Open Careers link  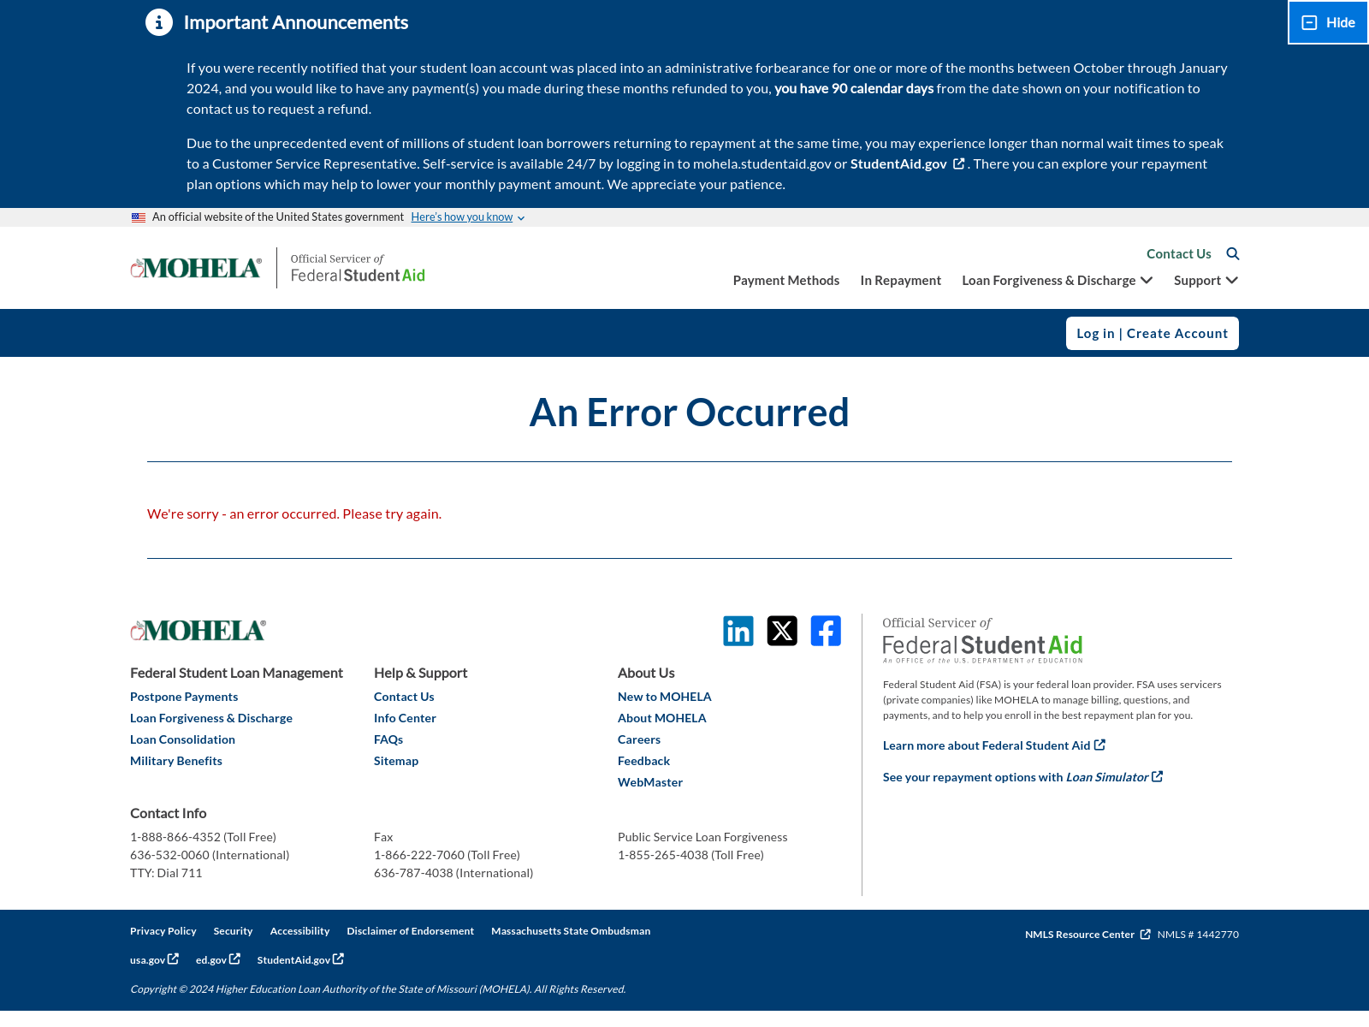639,739
